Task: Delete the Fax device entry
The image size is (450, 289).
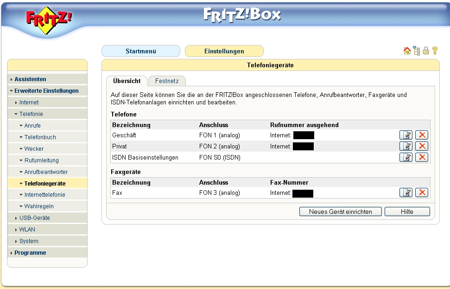Action: click(422, 193)
